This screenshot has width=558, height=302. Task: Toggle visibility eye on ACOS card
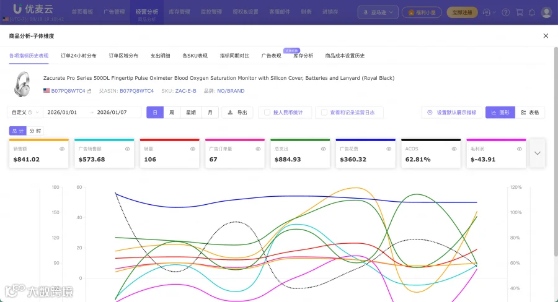[454, 149]
